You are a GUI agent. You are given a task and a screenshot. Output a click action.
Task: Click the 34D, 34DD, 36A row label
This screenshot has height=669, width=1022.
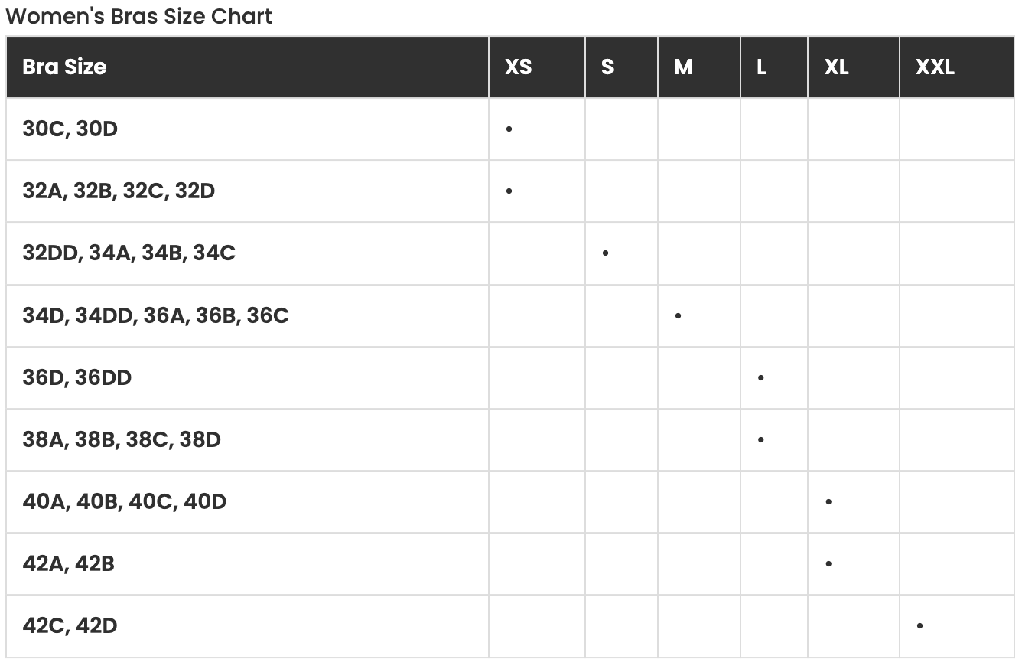(155, 315)
